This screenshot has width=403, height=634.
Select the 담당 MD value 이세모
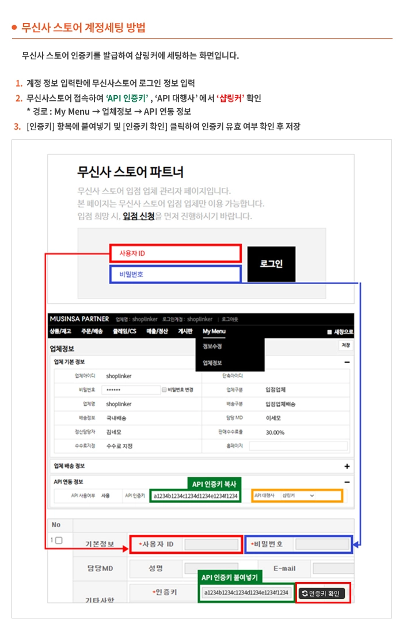point(273,418)
